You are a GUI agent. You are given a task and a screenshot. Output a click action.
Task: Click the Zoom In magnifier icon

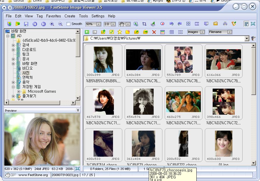pos(52,24)
